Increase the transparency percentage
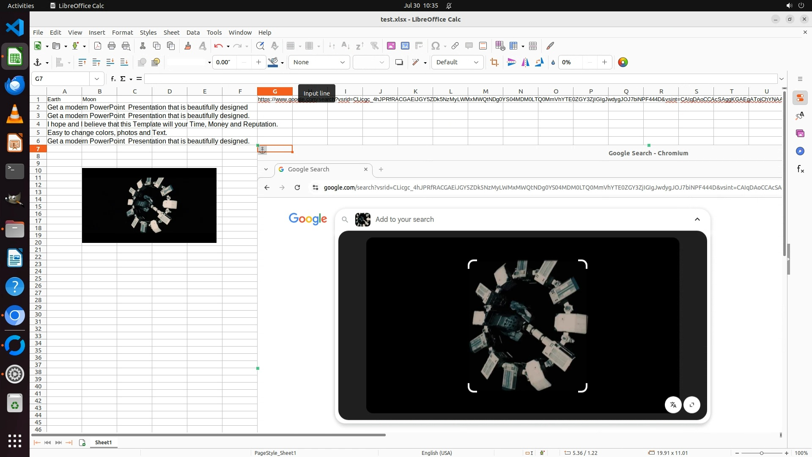Image resolution: width=812 pixels, height=457 pixels. (x=604, y=63)
